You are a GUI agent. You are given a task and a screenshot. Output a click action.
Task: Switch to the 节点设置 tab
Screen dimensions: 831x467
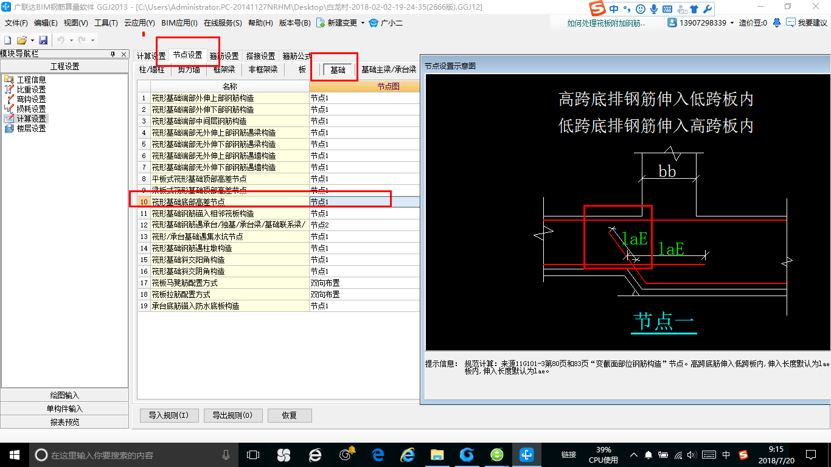click(x=187, y=55)
